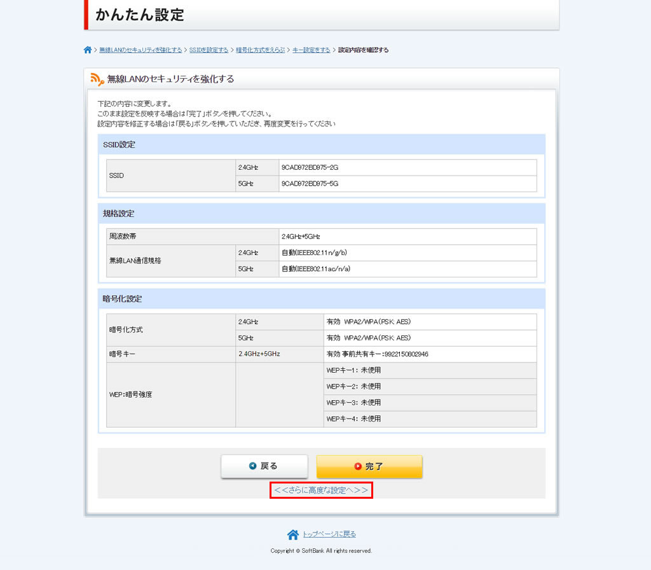Viewport: 651px width, 570px height.
Task: Click the SSID設定 section header
Action: 119,145
